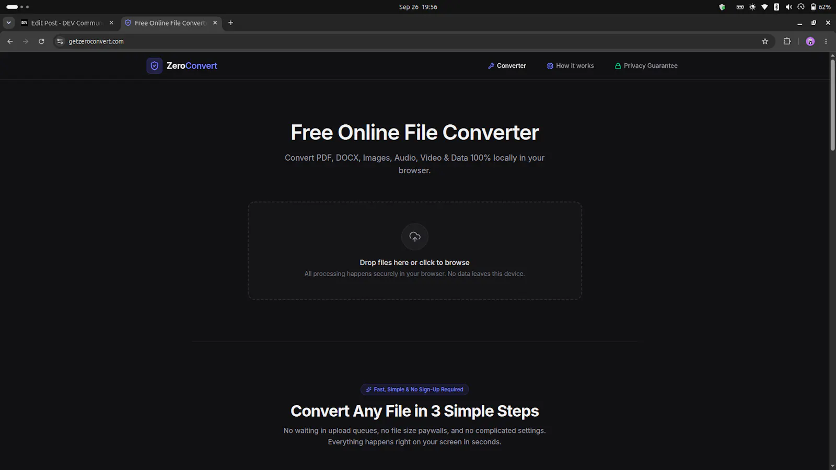Click the scrollbar down arrow
Viewport: 836px width, 470px height.
click(832, 466)
